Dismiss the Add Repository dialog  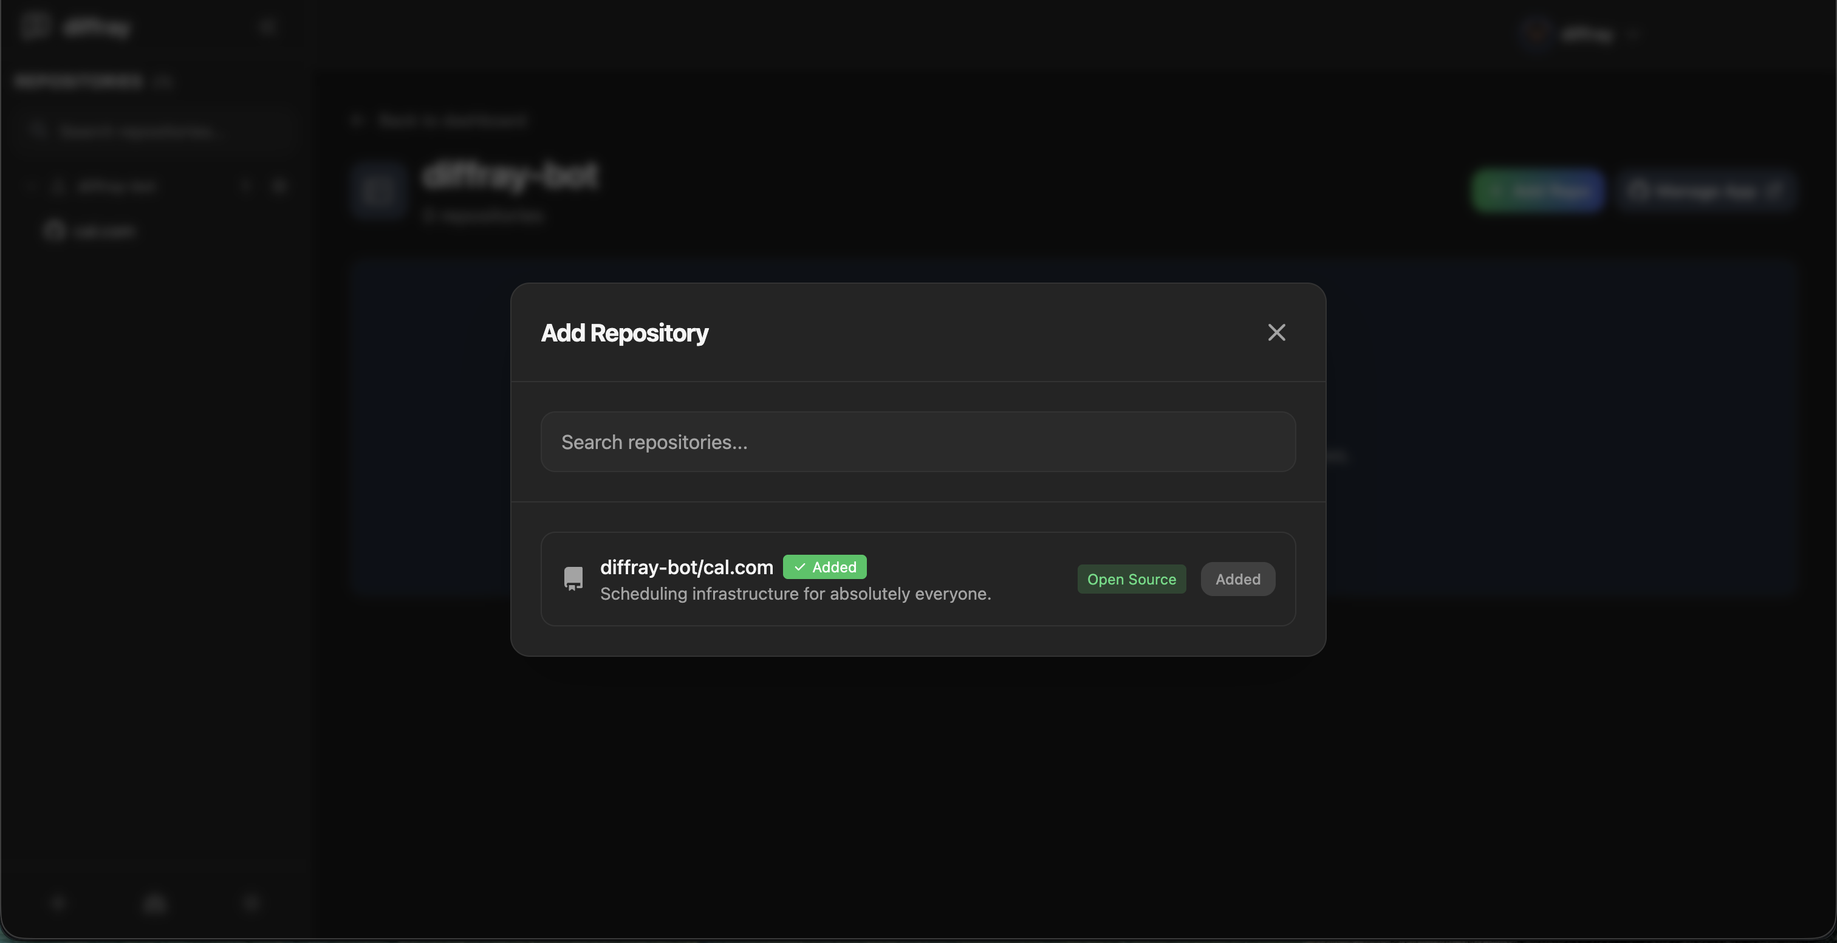(x=1276, y=332)
